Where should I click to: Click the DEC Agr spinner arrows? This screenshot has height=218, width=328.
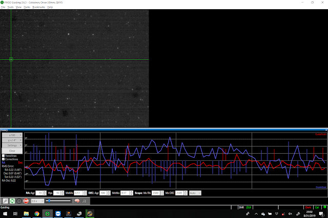tap(109, 193)
